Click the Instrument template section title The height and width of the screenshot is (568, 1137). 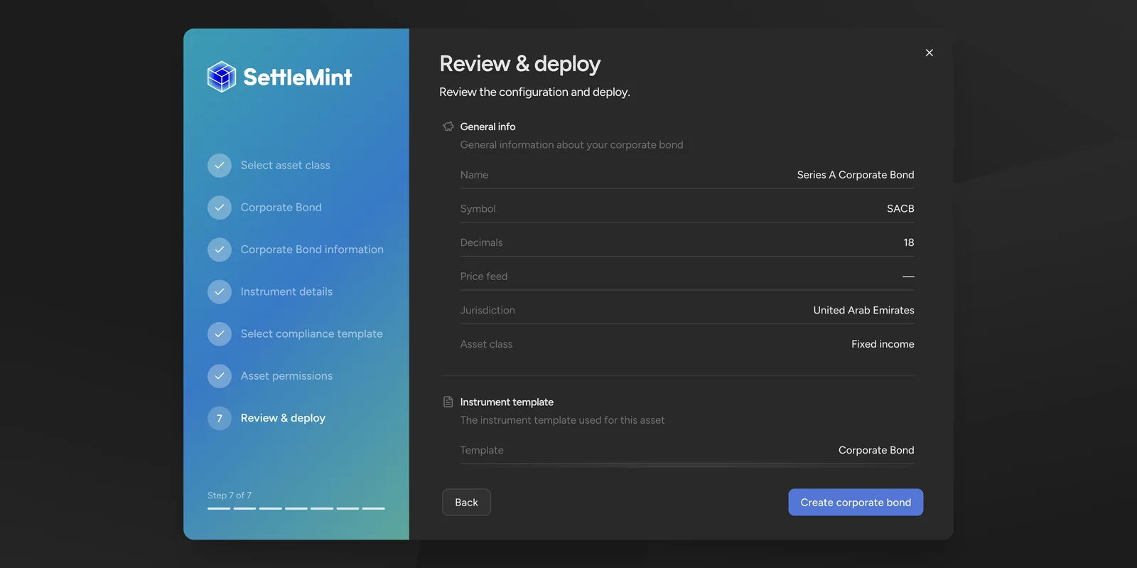point(507,402)
